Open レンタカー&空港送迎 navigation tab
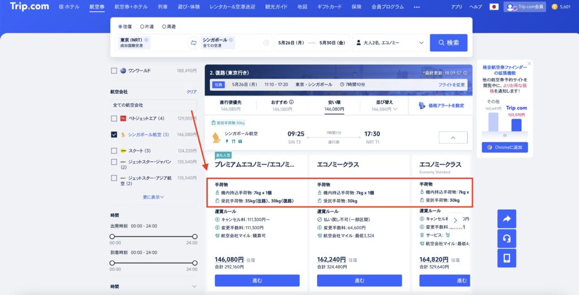This screenshot has width=579, height=295. pyautogui.click(x=232, y=7)
